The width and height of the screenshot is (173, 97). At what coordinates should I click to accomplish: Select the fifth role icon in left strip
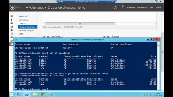pyautogui.click(x=12, y=30)
